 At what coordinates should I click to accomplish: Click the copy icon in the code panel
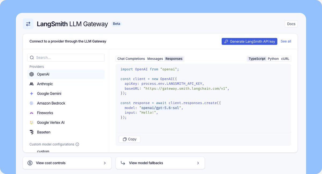[x=125, y=139]
